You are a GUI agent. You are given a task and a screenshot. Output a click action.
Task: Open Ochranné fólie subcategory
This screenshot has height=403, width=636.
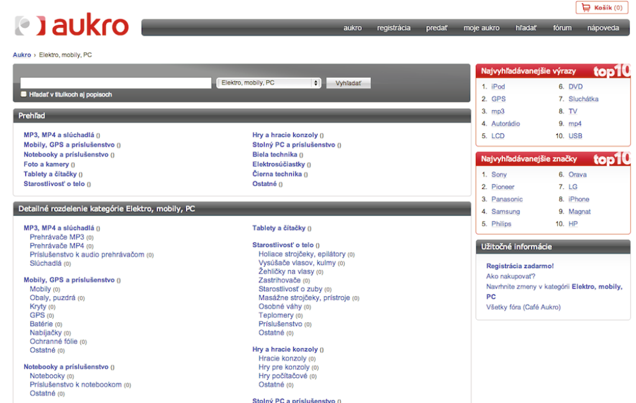pyautogui.click(x=53, y=342)
